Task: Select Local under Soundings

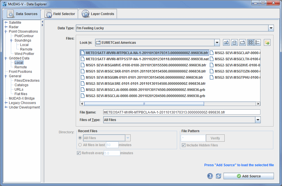Action: point(24,45)
